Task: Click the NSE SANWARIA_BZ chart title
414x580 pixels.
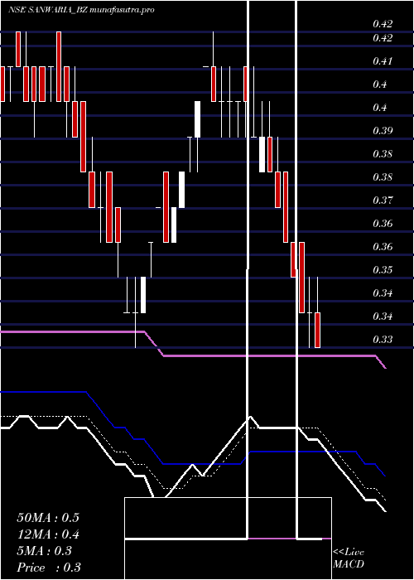Action: (81, 10)
